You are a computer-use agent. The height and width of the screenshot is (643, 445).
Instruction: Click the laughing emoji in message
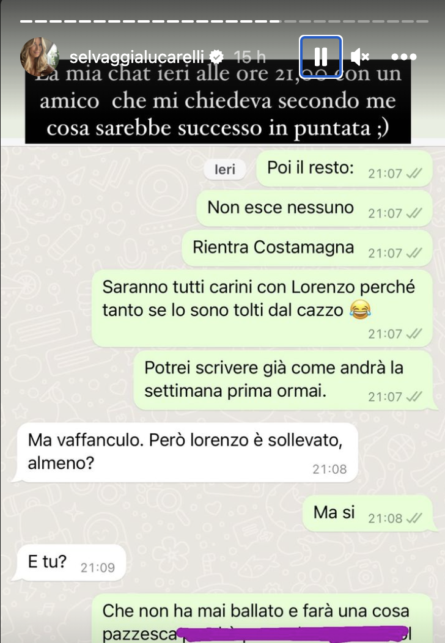360,310
